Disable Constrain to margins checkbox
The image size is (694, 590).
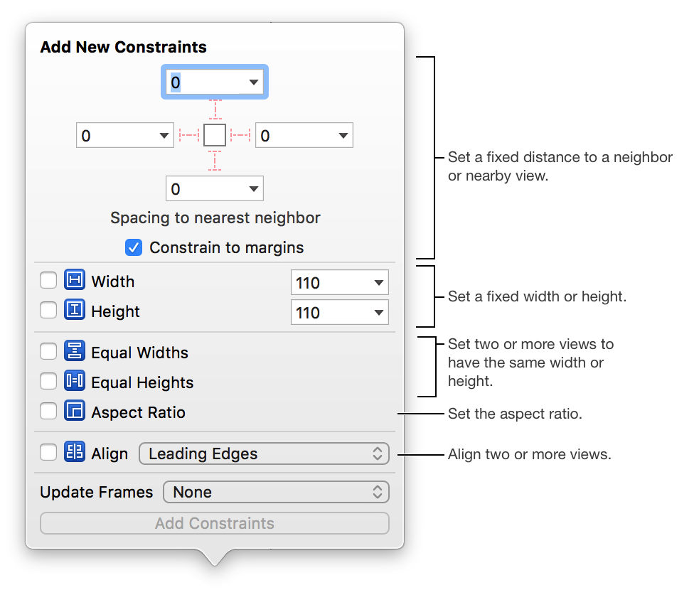click(x=133, y=247)
